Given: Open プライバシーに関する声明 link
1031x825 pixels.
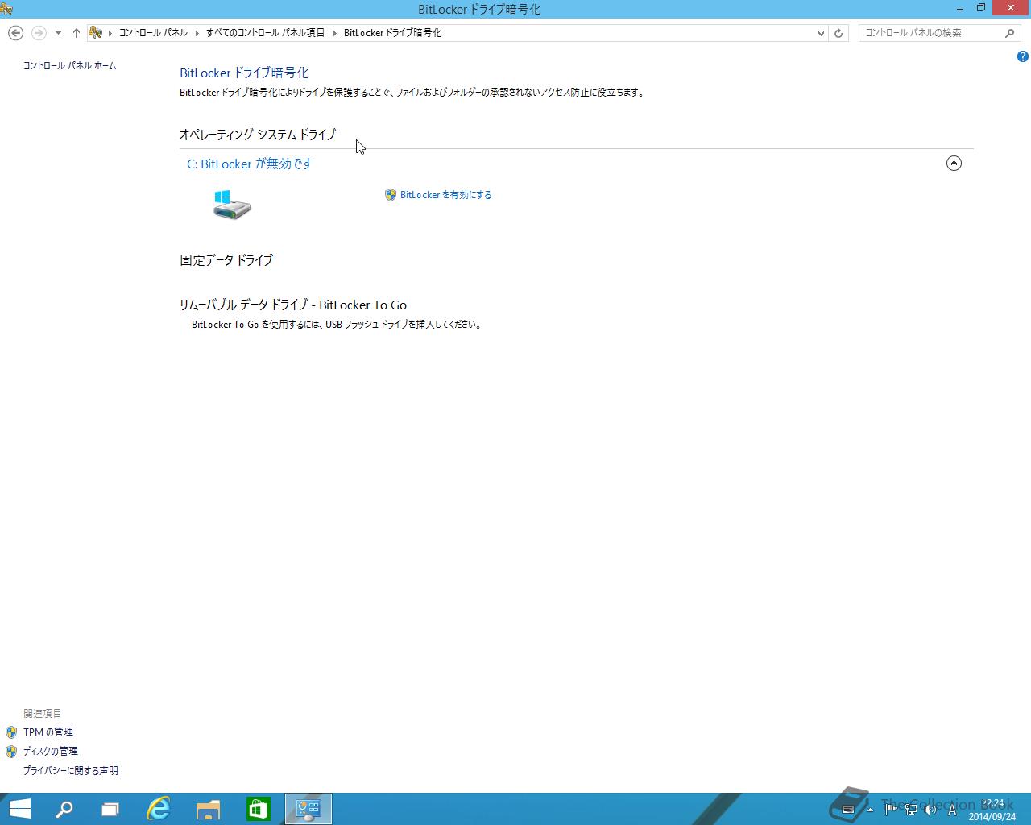Looking at the screenshot, I should [70, 771].
